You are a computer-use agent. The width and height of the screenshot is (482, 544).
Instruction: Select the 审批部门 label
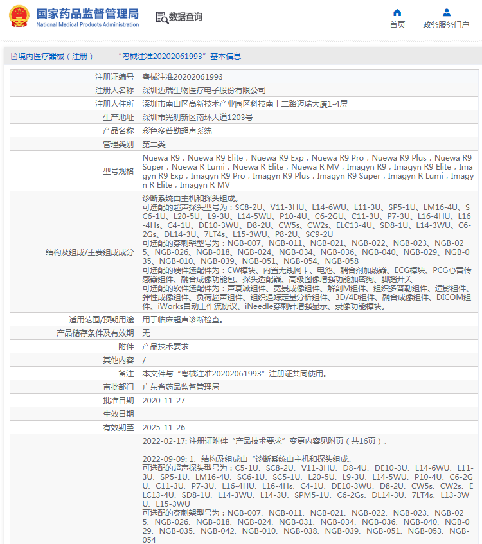(x=118, y=387)
